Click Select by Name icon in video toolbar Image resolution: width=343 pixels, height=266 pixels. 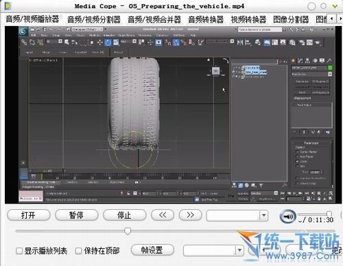click(74, 43)
